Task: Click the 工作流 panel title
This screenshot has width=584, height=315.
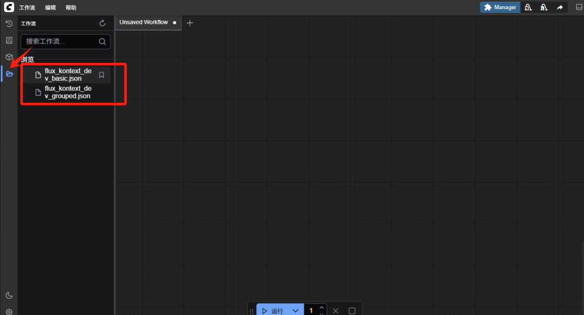Action: pyautogui.click(x=28, y=23)
